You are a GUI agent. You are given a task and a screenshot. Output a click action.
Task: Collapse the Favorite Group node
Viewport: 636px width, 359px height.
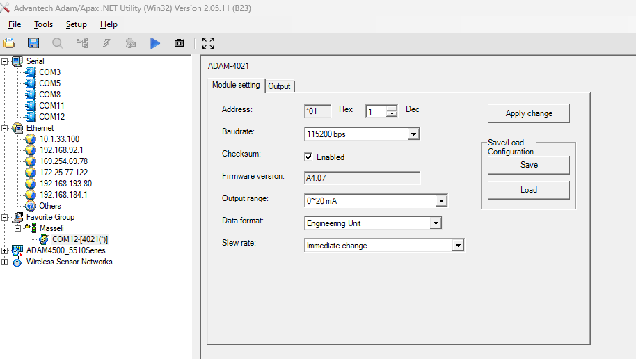pyautogui.click(x=4, y=218)
